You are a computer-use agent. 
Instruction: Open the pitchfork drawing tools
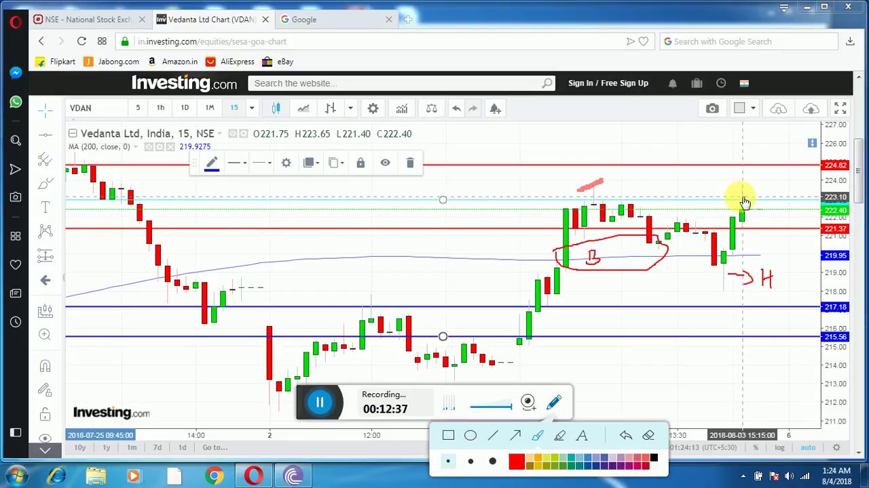[45, 159]
